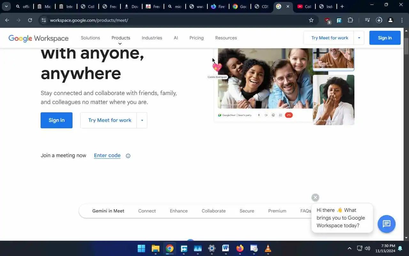409x256 pixels.
Task: Click Try Meet for work in the header
Action: point(329,38)
